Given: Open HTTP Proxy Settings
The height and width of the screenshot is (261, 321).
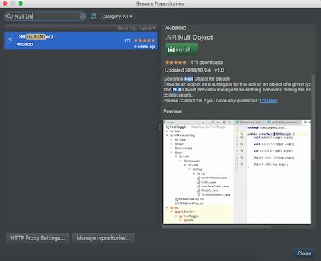Looking at the screenshot, I should (38, 238).
